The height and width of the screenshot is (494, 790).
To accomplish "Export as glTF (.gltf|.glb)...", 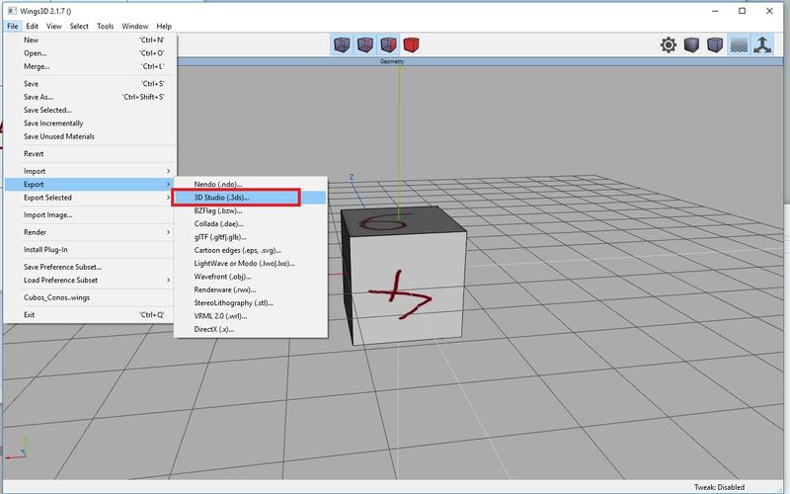I will pyautogui.click(x=251, y=237).
